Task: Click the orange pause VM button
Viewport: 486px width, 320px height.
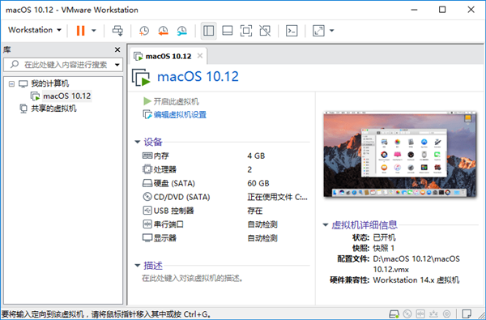Action: pyautogui.click(x=80, y=31)
